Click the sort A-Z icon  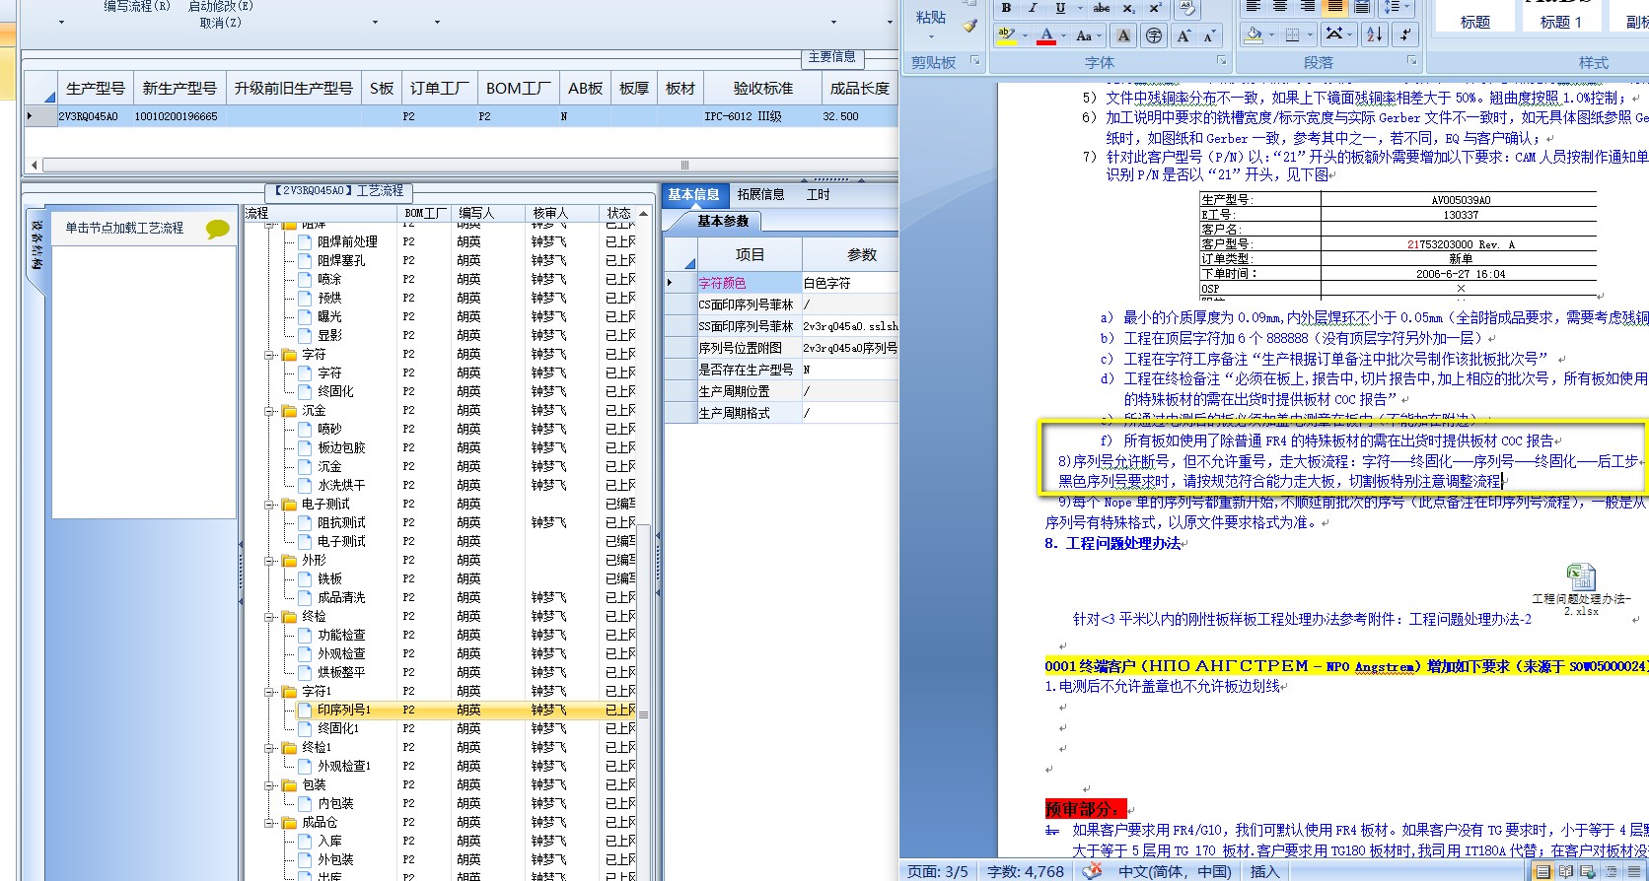click(1374, 35)
